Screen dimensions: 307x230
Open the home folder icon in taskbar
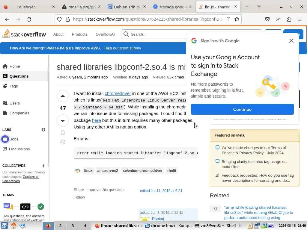point(13,226)
